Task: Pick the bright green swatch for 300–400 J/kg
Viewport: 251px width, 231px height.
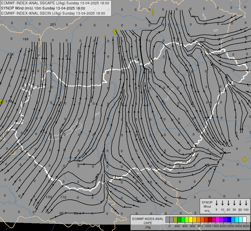Action: pyautogui.click(x=183, y=219)
